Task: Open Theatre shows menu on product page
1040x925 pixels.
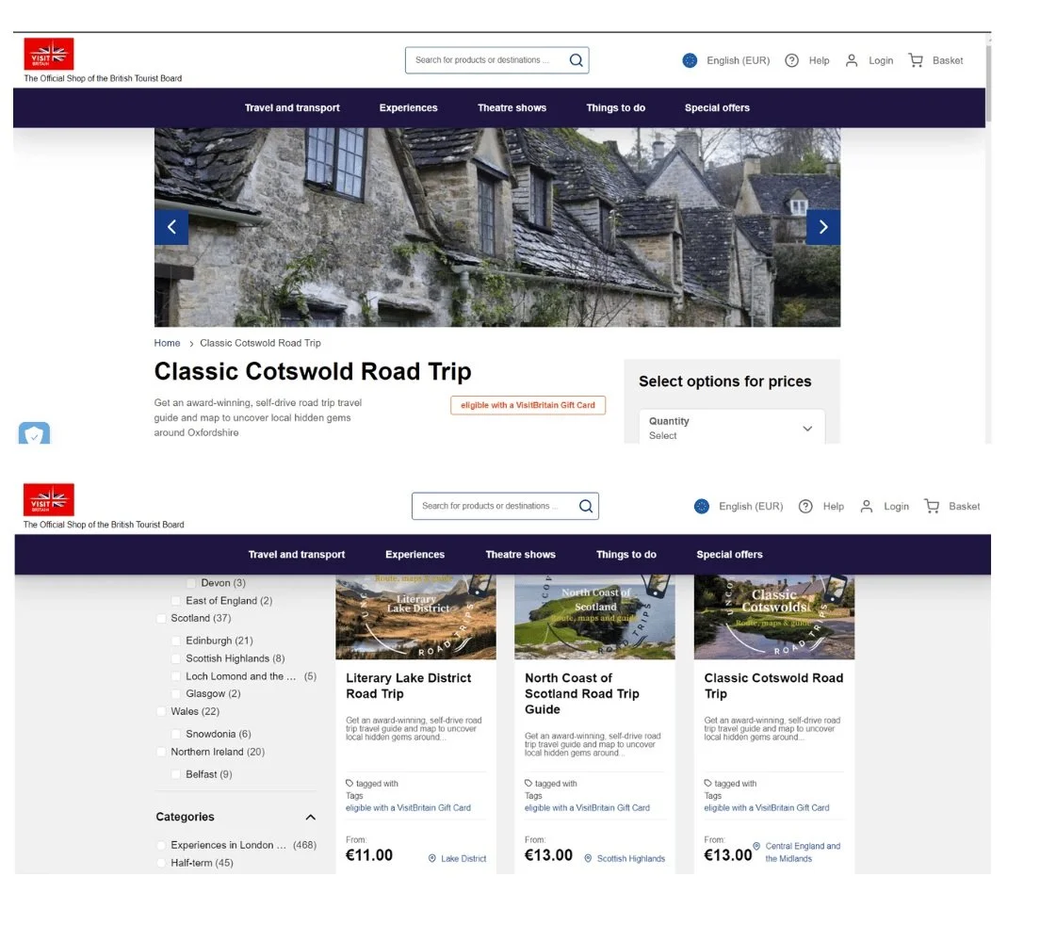Action: pos(512,107)
